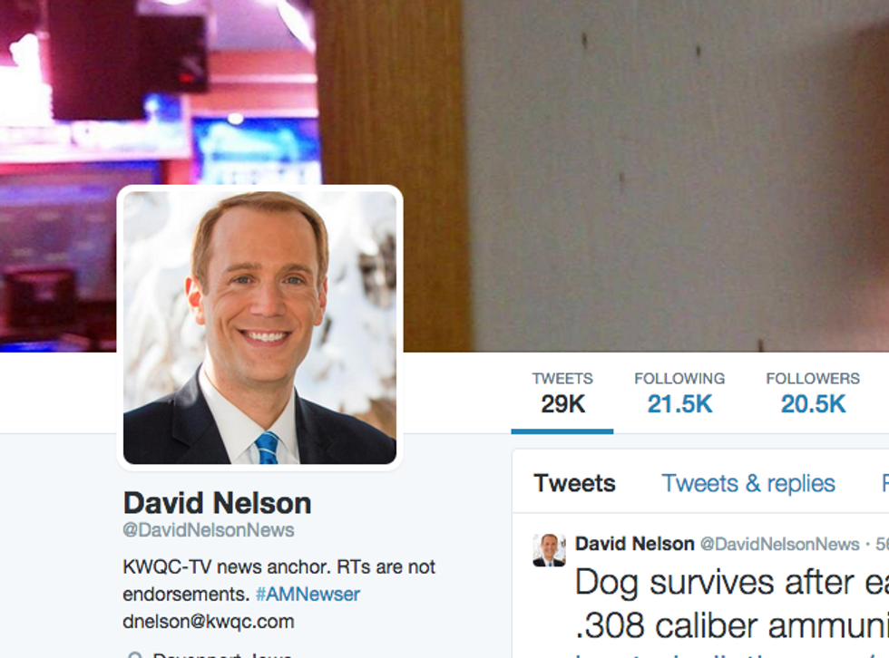889x658 pixels.
Task: Click the David Nelson profile name heading
Action: 217,503
